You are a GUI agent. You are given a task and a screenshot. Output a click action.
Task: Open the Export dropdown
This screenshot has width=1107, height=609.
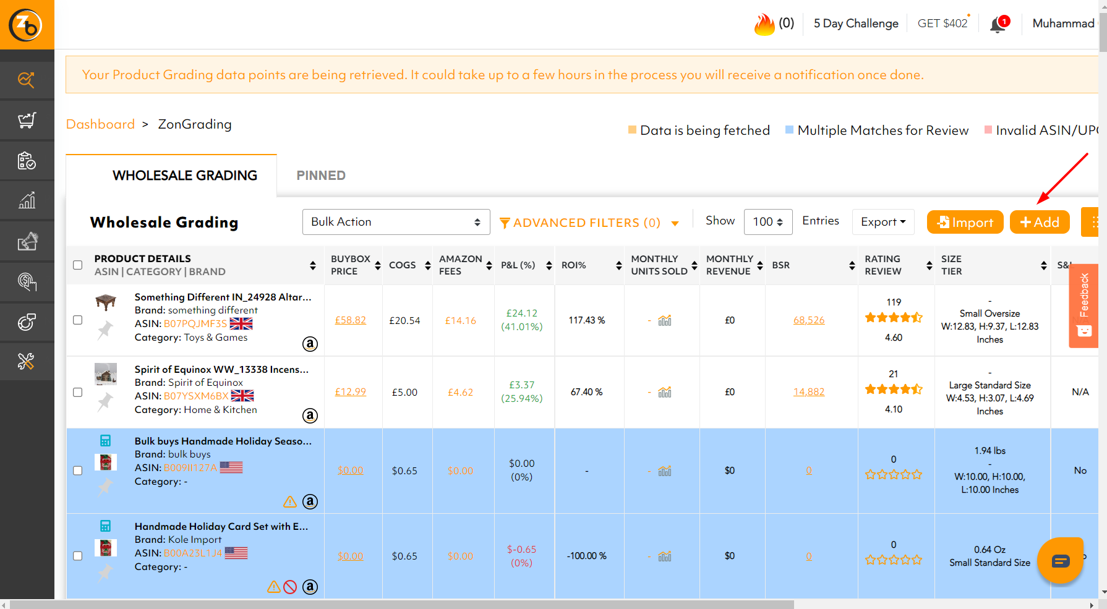click(883, 222)
